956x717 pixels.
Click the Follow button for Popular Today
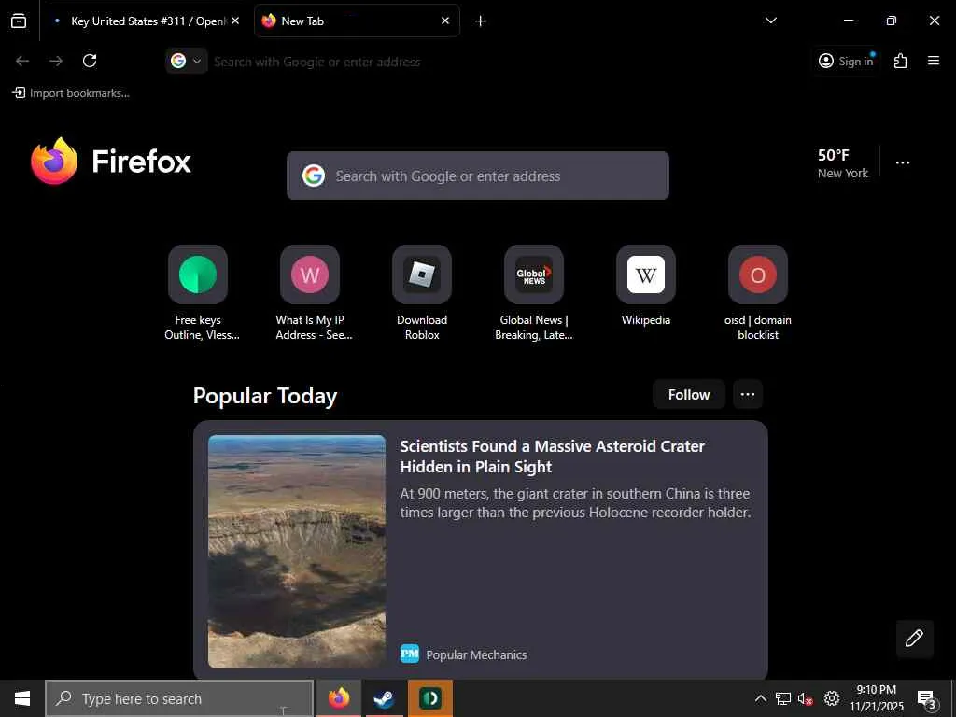pyautogui.click(x=689, y=395)
